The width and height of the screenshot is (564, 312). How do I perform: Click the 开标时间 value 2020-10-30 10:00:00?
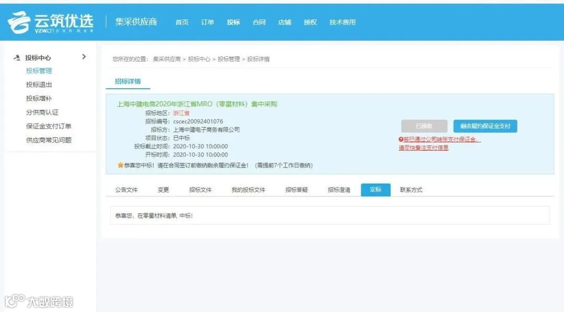(201, 154)
